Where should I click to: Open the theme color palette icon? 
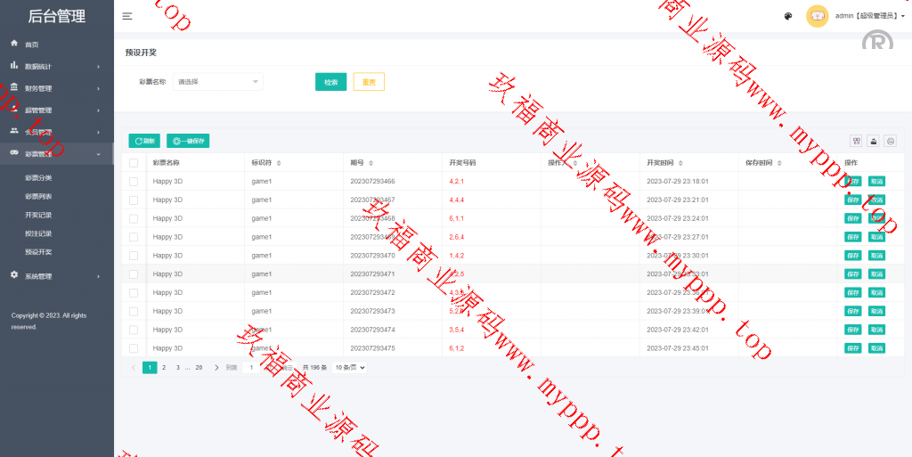click(787, 16)
